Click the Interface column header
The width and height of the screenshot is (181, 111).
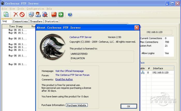tap(162, 68)
